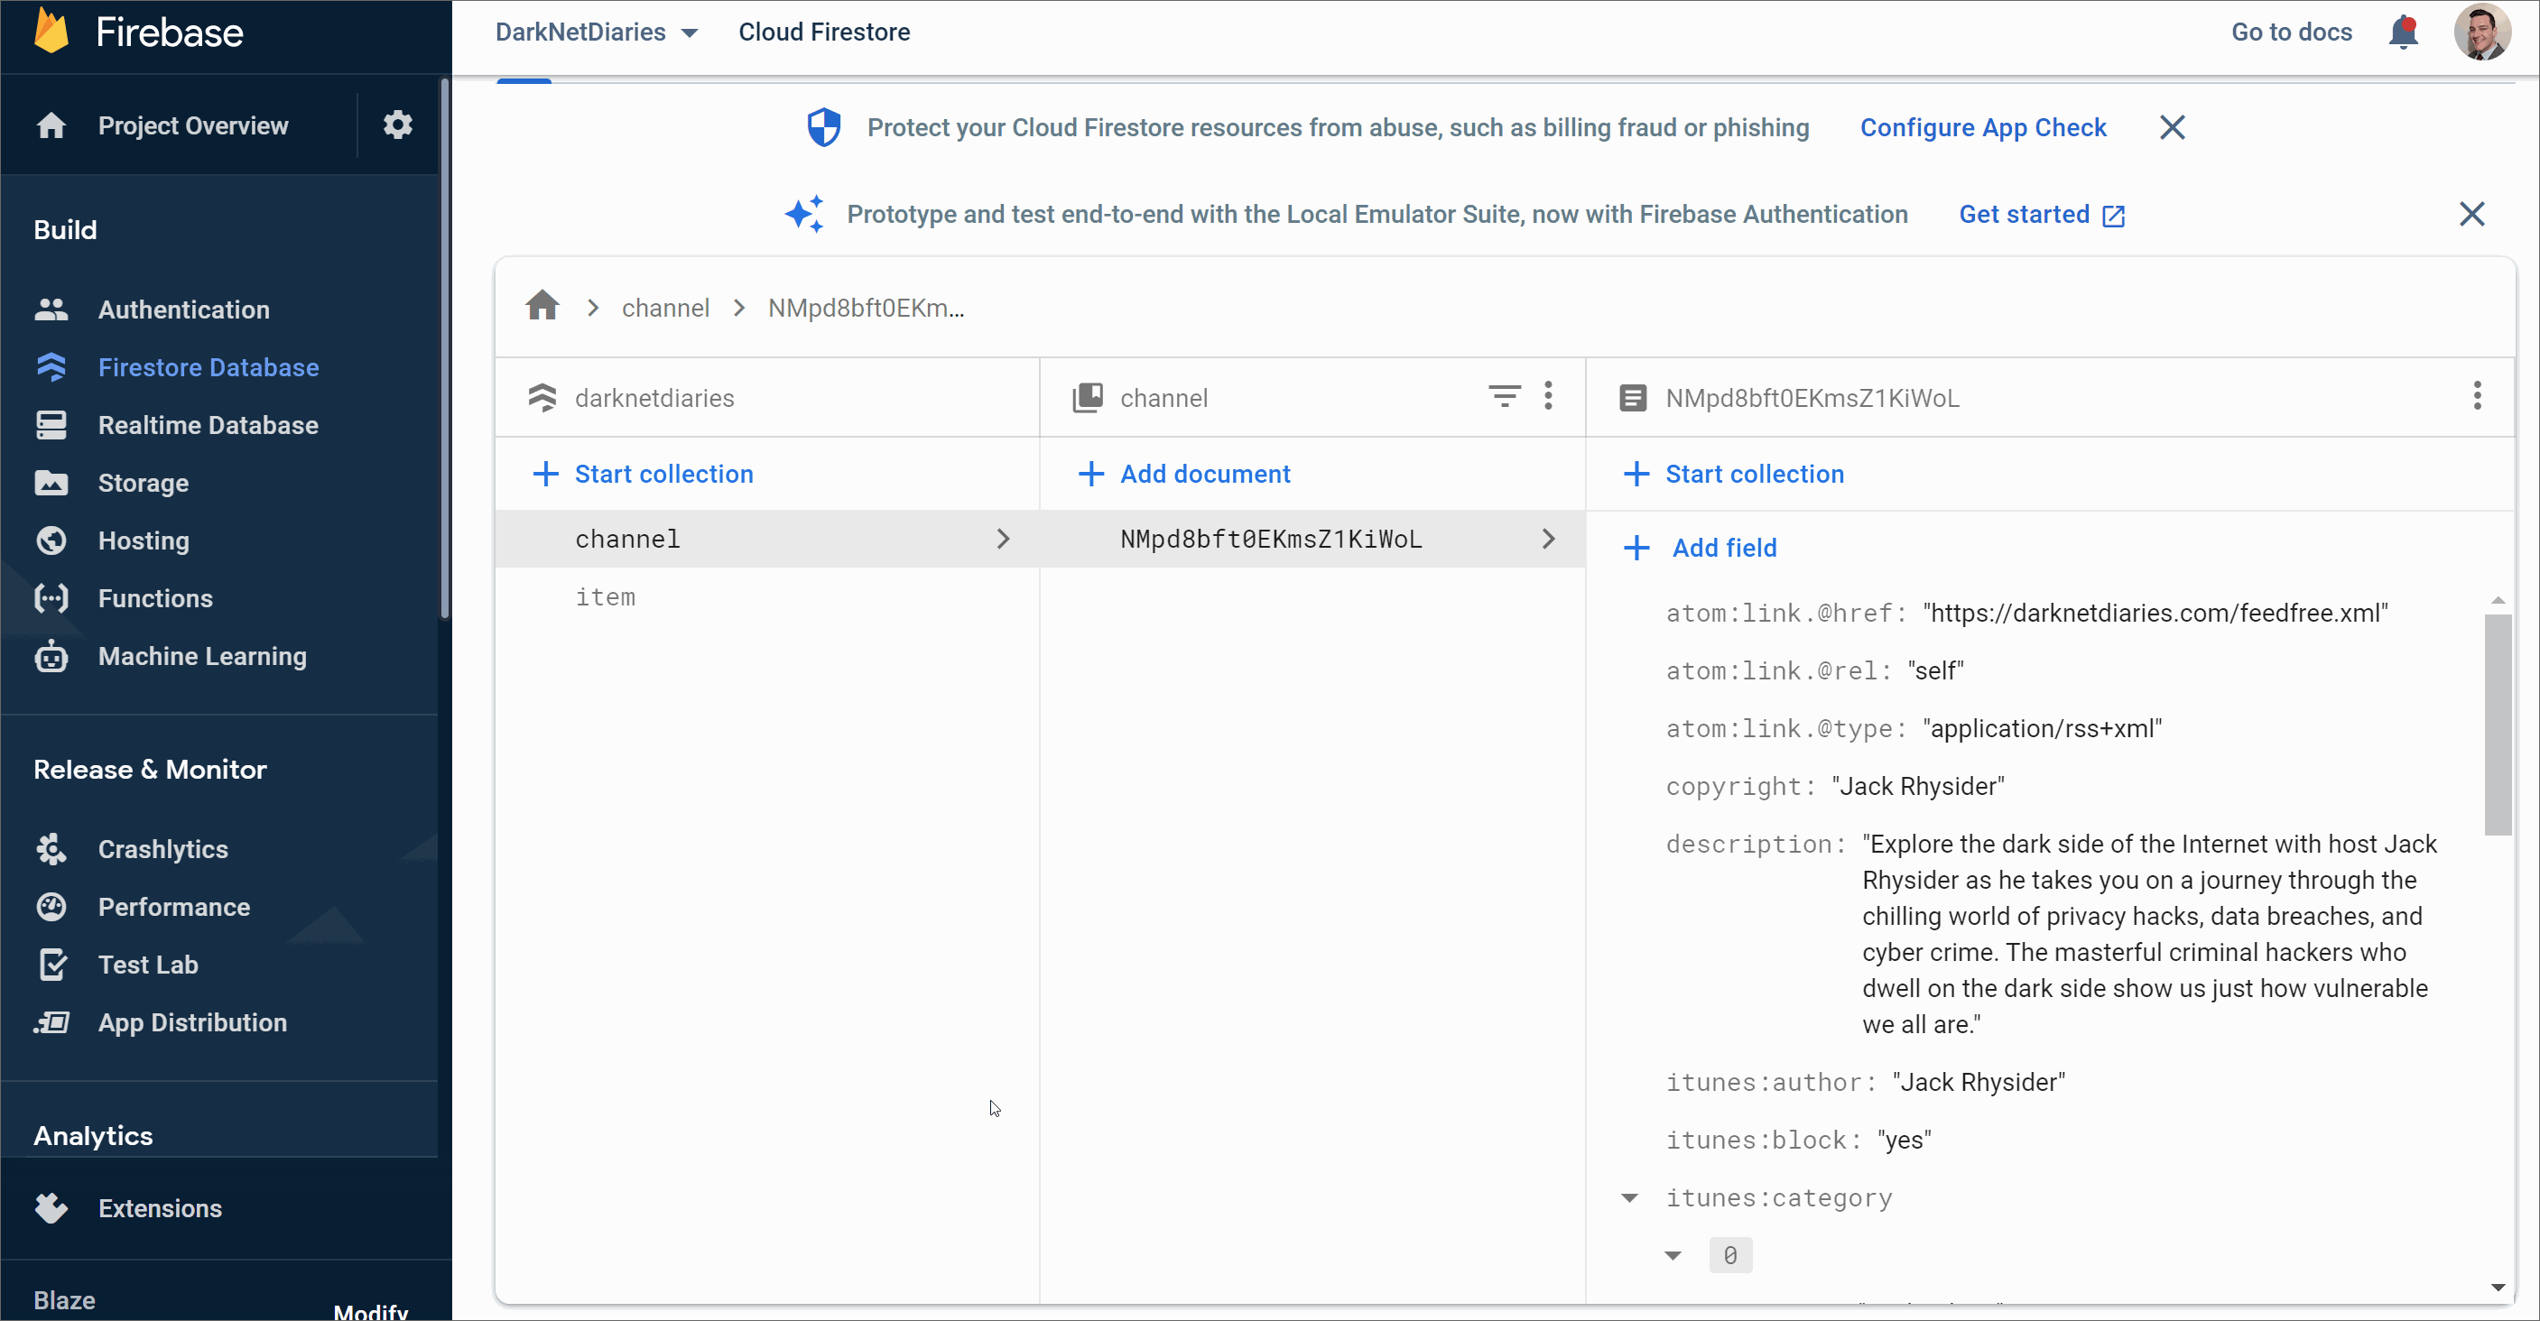2540x1321 pixels.
Task: Click Configure App Check link
Action: pyautogui.click(x=1983, y=127)
